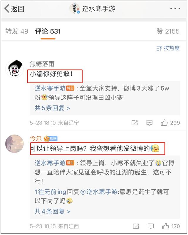Repost 今尔's comment via share icon
The width and height of the screenshot is (188, 235).
(136, 226)
